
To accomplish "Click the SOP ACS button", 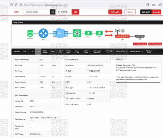I will (x=115, y=12).
